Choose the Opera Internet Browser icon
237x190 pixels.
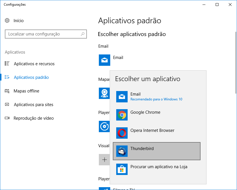122,133
